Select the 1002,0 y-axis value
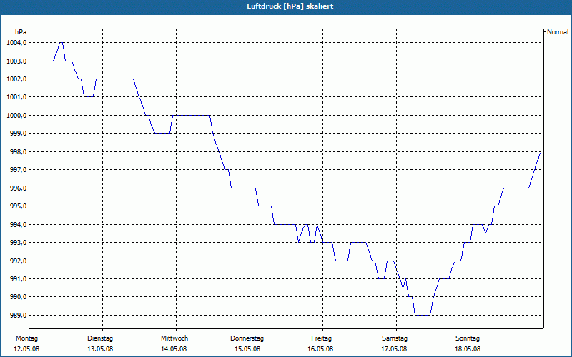This screenshot has width=572, height=357. coord(16,79)
